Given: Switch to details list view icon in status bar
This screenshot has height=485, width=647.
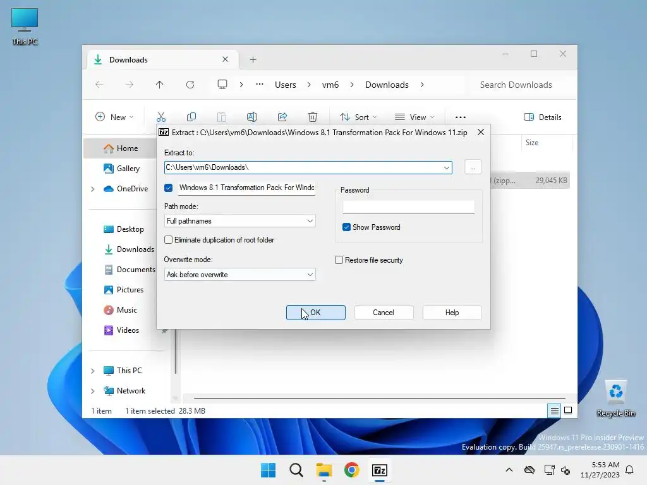Looking at the screenshot, I should [555, 410].
